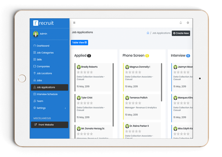Open Interview Schedule in sidebar
The height and width of the screenshot is (157, 222).
tap(47, 94)
